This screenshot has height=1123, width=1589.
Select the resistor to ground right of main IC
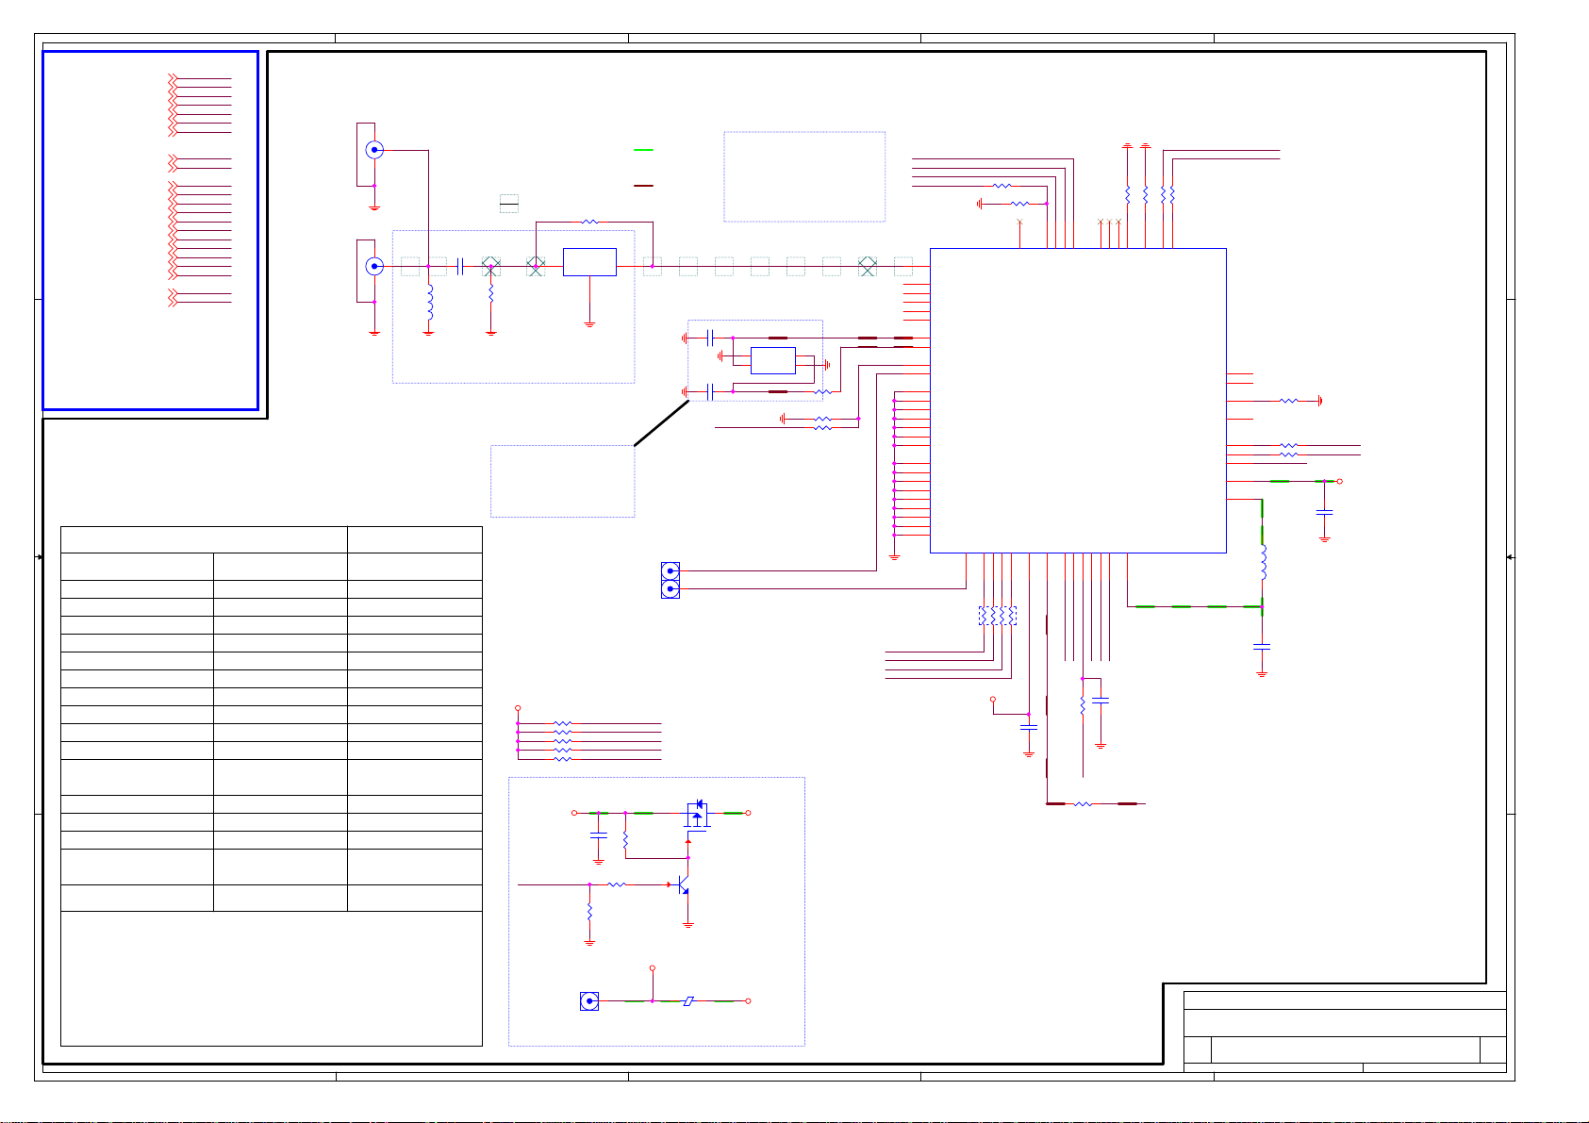pyautogui.click(x=1289, y=401)
